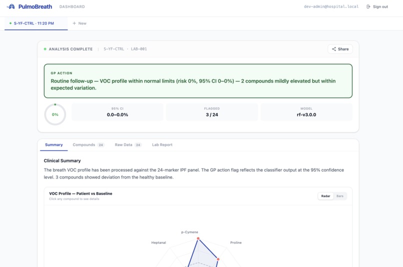Click the S-YF-CTRL sample ID in header
403x267 pixels.
113,49
